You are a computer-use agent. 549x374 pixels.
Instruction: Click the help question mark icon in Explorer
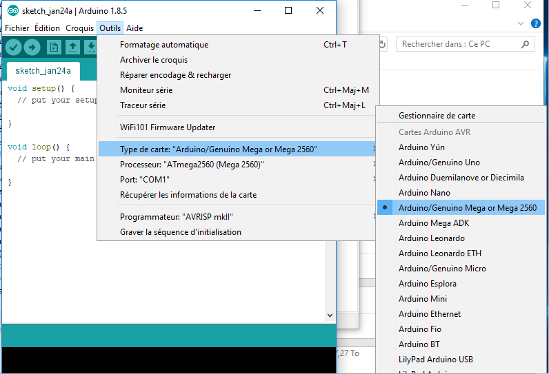[x=536, y=23]
